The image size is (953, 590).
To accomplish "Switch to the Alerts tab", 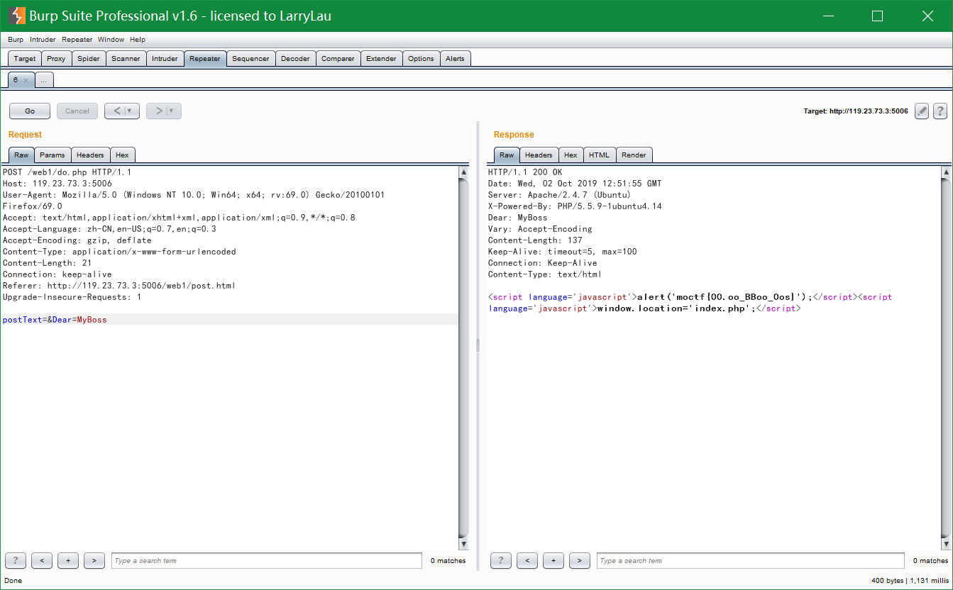I will pos(455,59).
